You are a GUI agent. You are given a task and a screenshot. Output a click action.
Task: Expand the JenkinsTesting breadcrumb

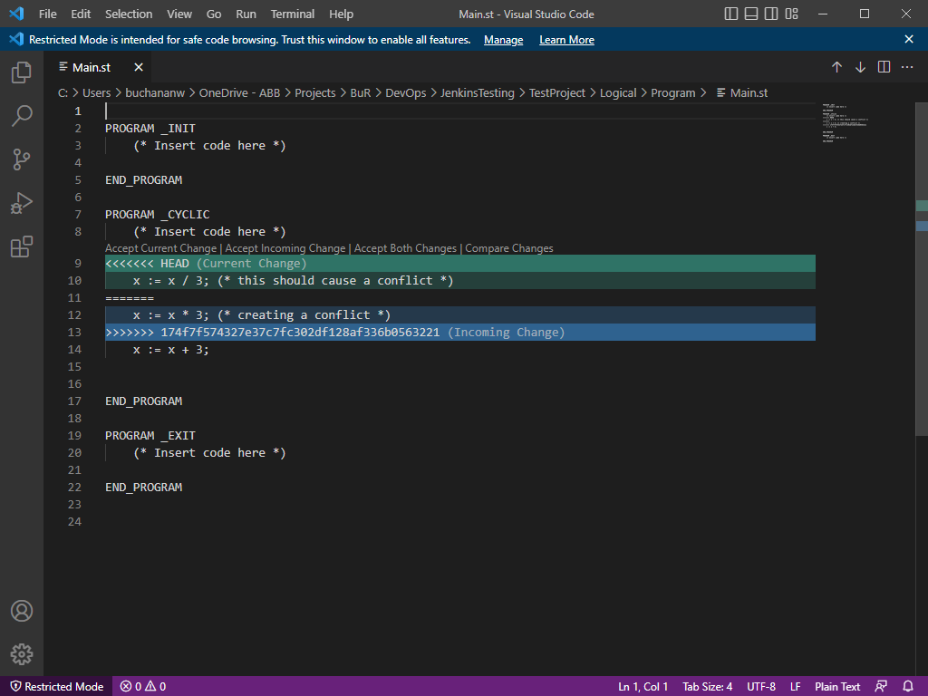(477, 93)
